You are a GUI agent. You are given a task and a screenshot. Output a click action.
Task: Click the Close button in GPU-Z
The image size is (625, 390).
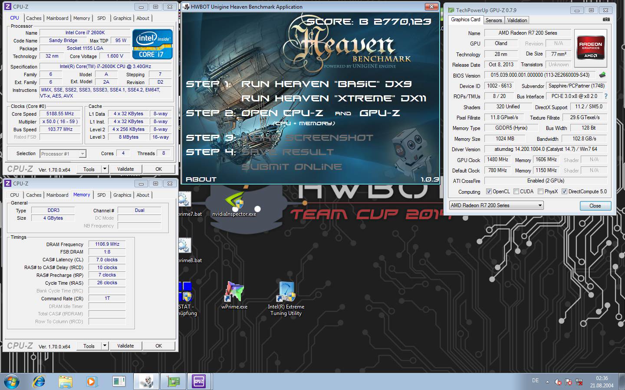[595, 206]
